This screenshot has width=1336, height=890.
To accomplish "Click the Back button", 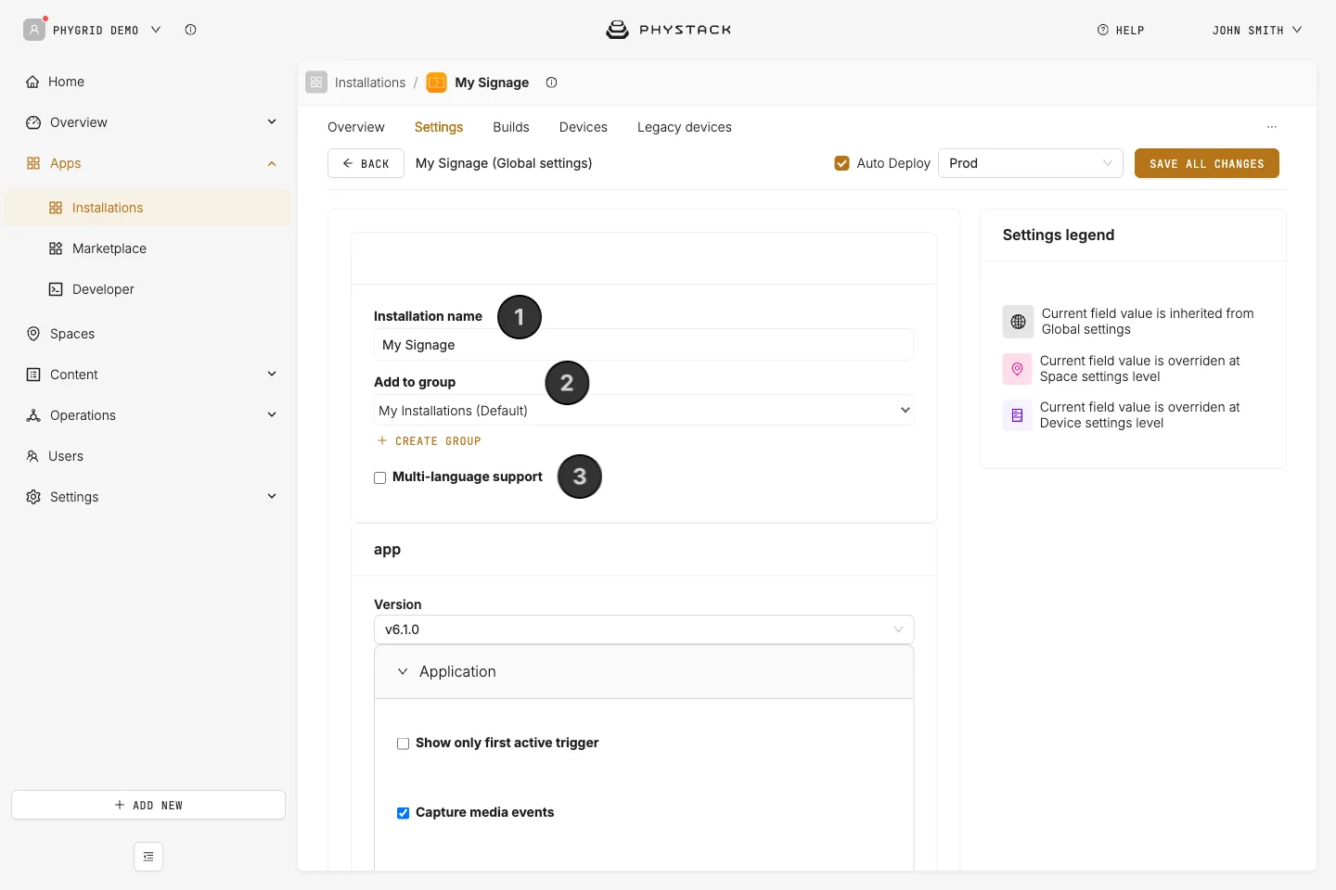I will (x=366, y=163).
